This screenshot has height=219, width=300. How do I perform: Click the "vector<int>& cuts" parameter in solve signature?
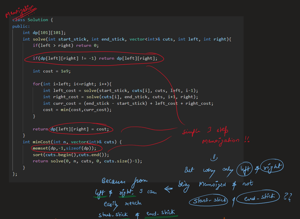[x=152, y=39]
